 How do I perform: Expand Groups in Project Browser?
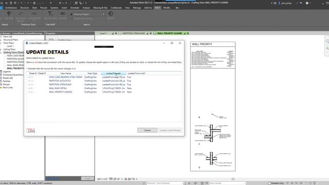[1, 84]
